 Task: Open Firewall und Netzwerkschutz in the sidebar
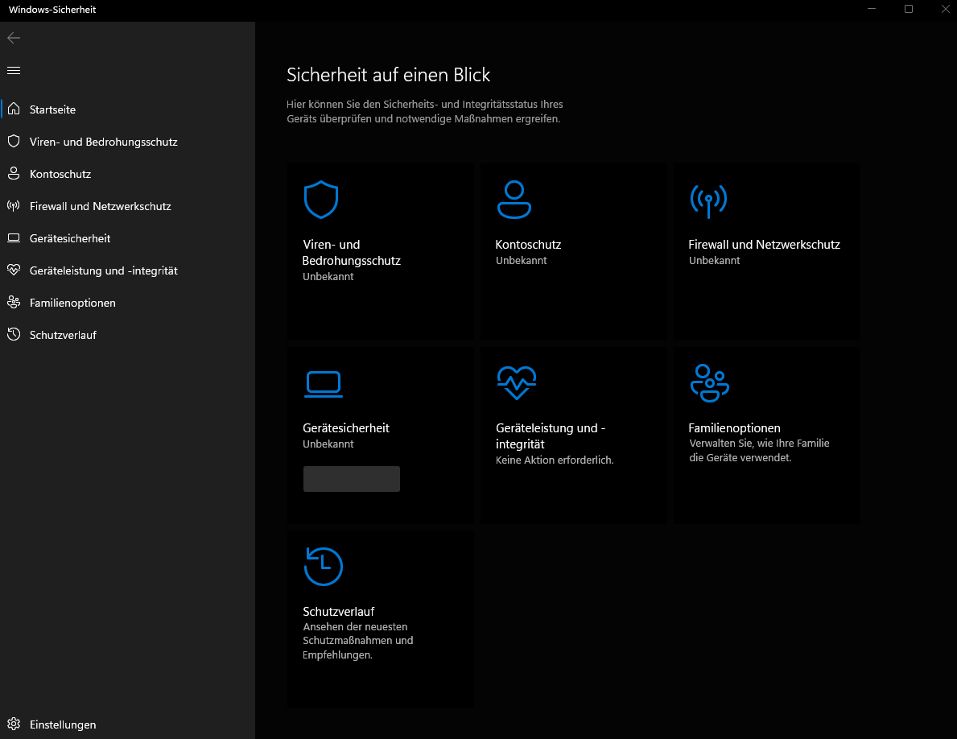(x=100, y=206)
